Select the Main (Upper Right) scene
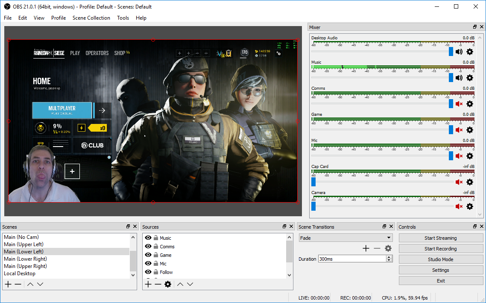The image size is (486, 303). (66, 266)
